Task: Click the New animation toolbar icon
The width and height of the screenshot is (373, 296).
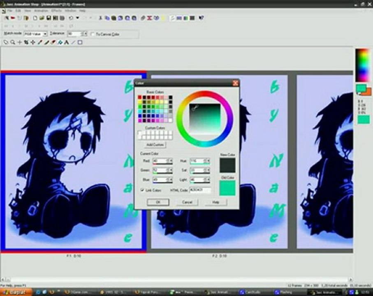Action: pyautogui.click(x=35, y=18)
